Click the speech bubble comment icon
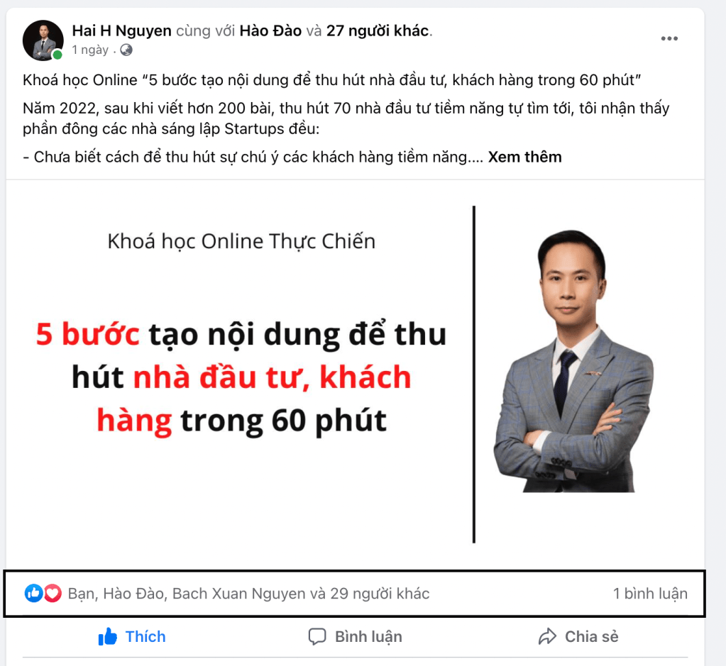 (x=317, y=636)
